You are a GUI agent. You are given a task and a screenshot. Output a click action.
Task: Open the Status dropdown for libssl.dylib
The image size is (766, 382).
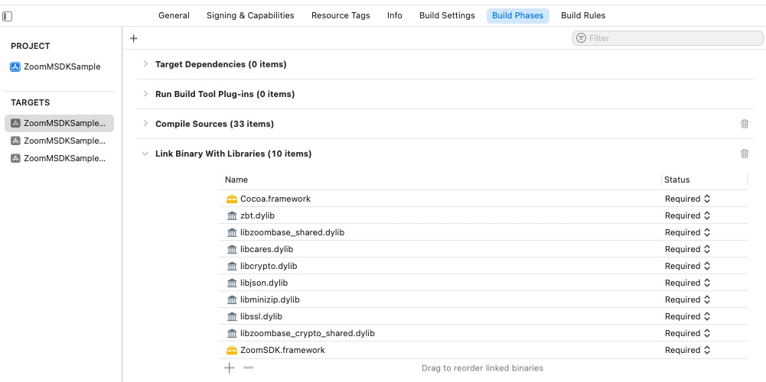click(x=687, y=316)
